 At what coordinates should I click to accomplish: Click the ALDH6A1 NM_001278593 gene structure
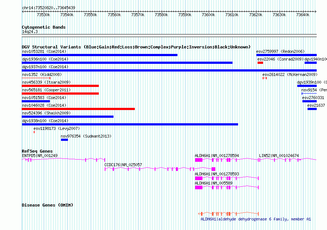[x=227, y=178]
